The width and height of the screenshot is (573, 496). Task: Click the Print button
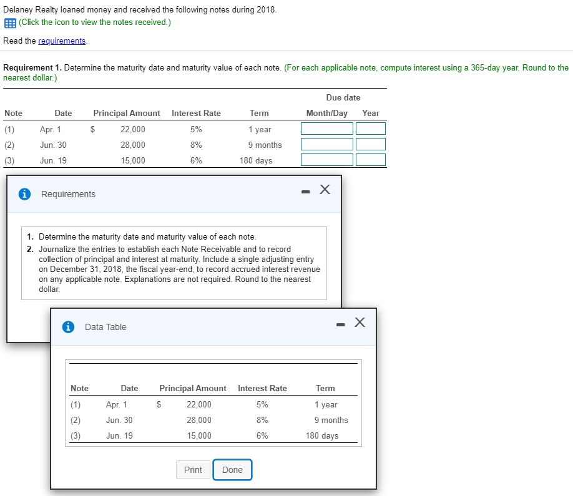193,470
